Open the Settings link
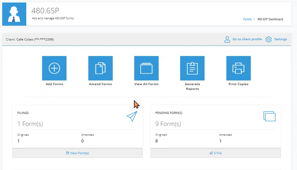Viewport: 297px width, 170px height. click(x=281, y=39)
